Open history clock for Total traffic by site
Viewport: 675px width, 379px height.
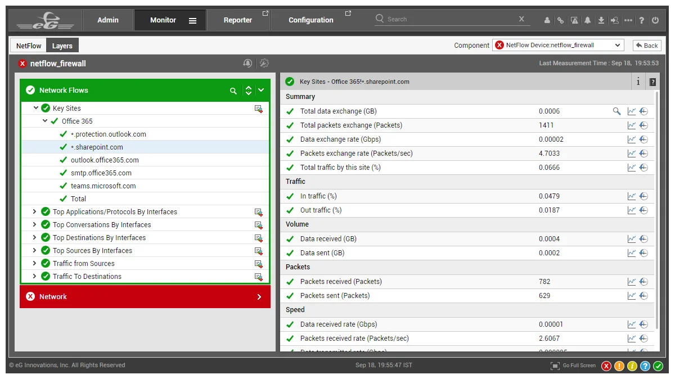click(643, 168)
